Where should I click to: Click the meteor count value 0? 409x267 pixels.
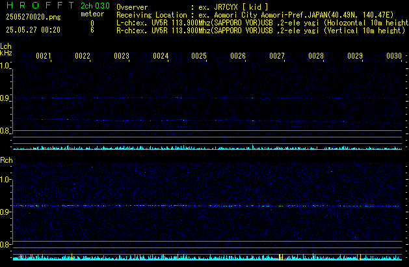92,23
